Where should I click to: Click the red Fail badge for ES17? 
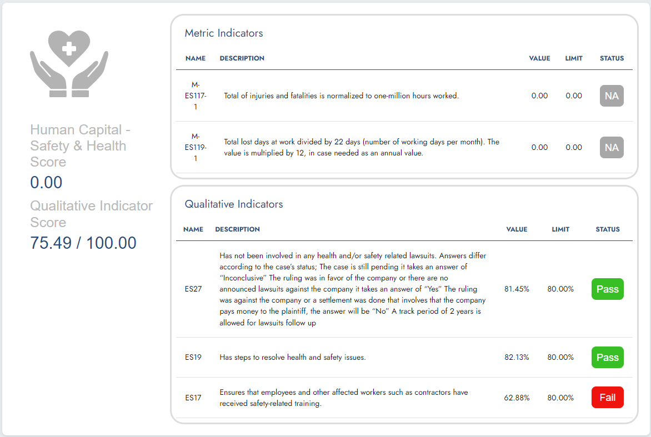pyautogui.click(x=607, y=398)
